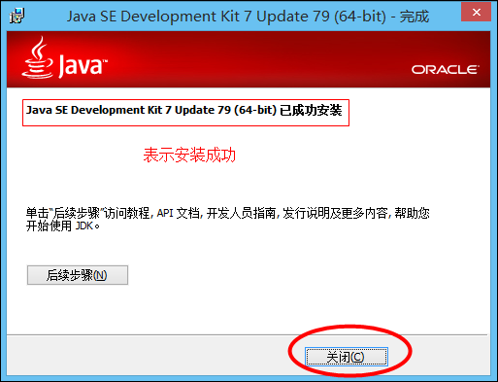Image resolution: width=498 pixels, height=382 pixels.
Task: Click the installer icon in title bar
Action: pos(17,16)
